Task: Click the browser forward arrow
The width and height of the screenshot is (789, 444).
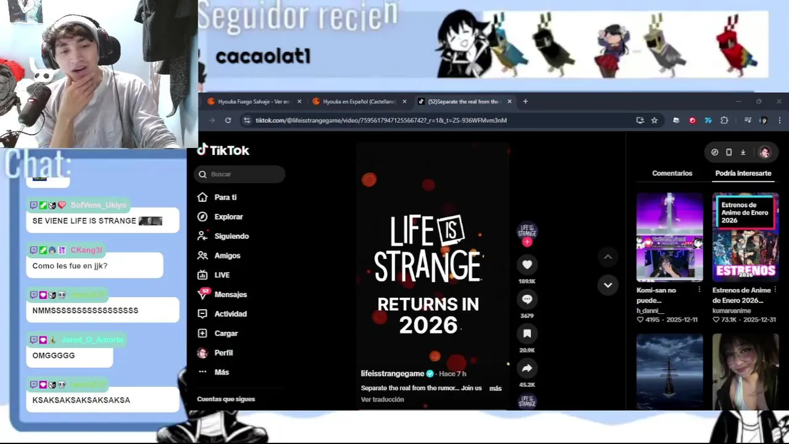Action: [x=212, y=120]
